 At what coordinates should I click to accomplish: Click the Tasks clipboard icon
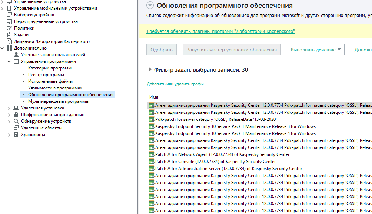(x=9, y=35)
